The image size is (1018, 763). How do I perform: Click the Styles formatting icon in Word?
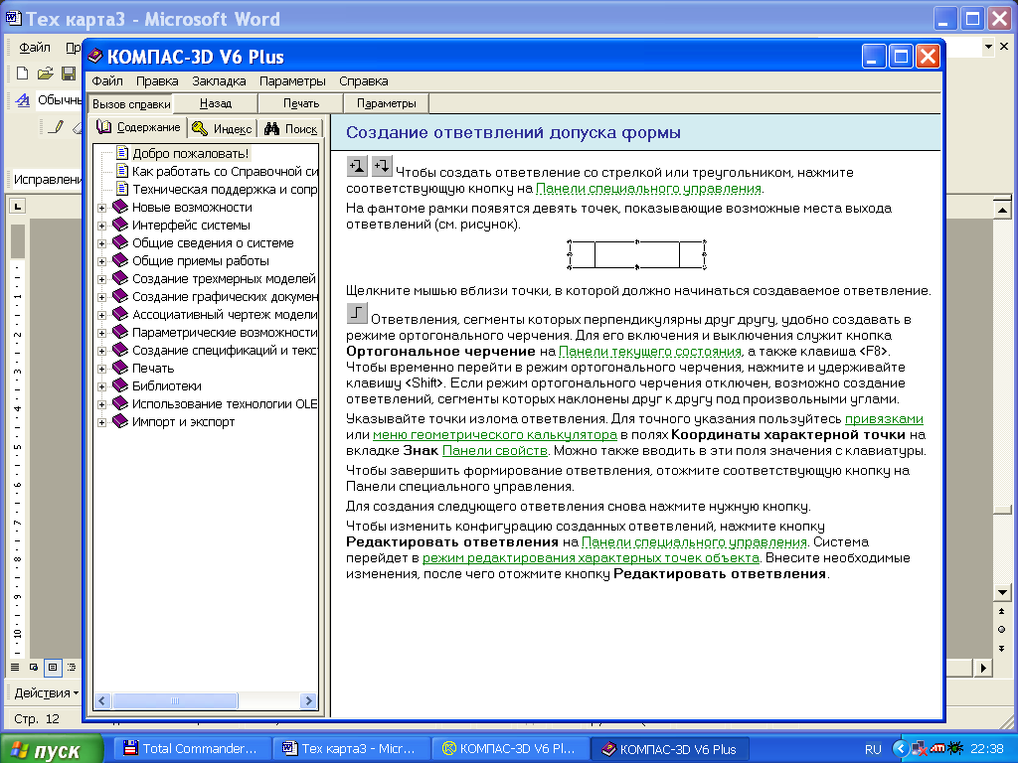tap(23, 100)
